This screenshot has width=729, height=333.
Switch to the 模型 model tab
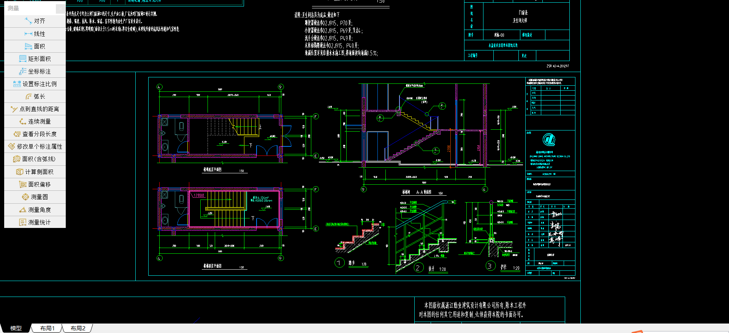click(16, 328)
